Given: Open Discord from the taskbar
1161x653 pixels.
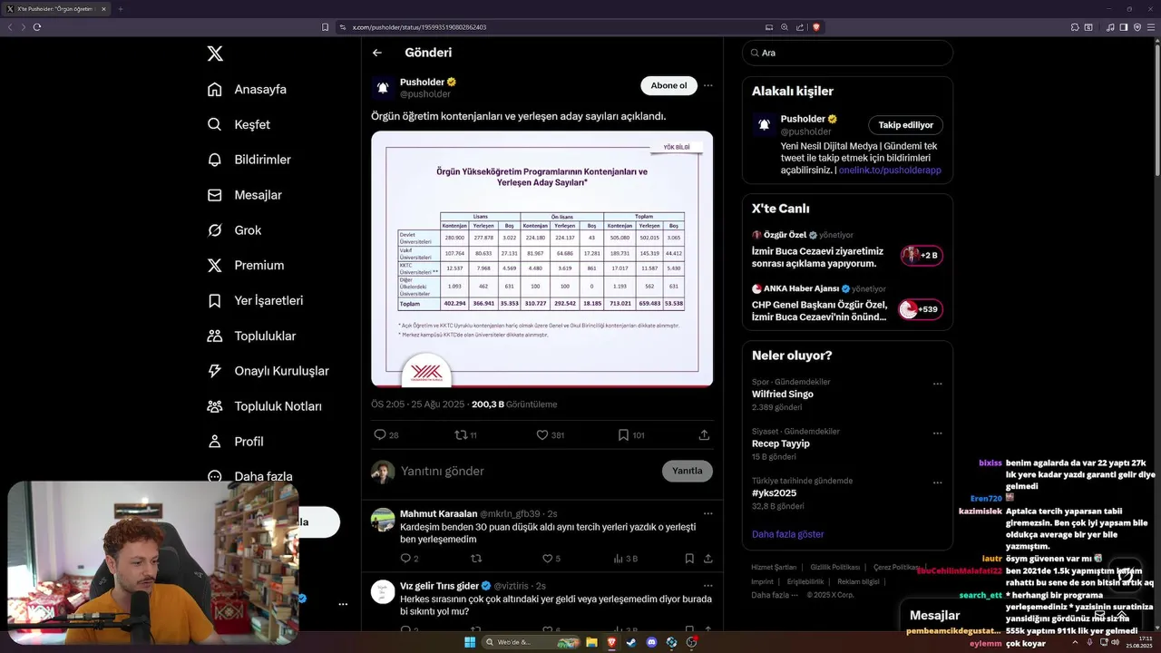Looking at the screenshot, I should tap(651, 642).
